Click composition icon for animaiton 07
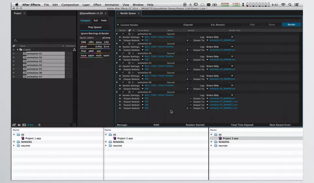Viewport: 314px width, 183px height. 25,77
